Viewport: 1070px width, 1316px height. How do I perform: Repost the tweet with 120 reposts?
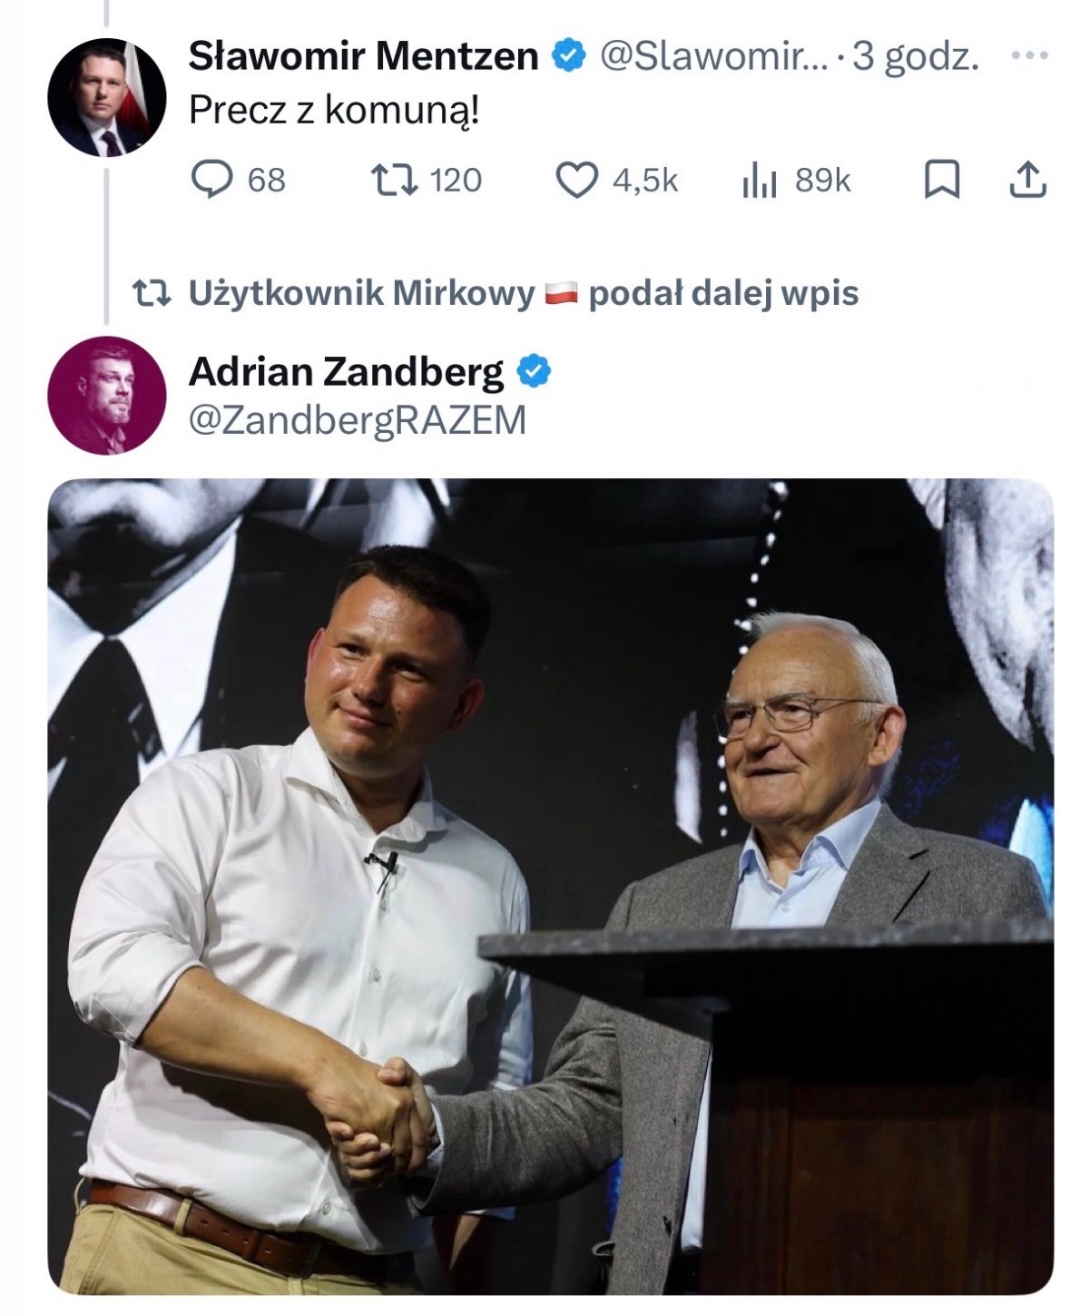point(397,180)
